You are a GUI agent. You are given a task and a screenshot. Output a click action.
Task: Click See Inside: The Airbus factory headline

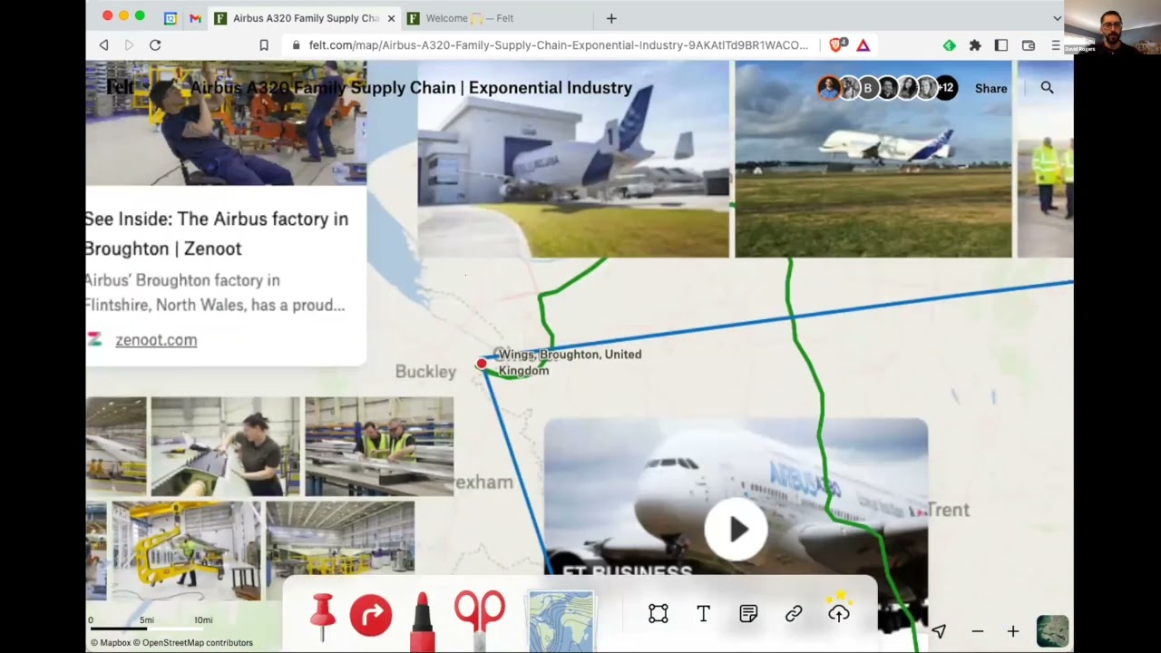pyautogui.click(x=216, y=233)
